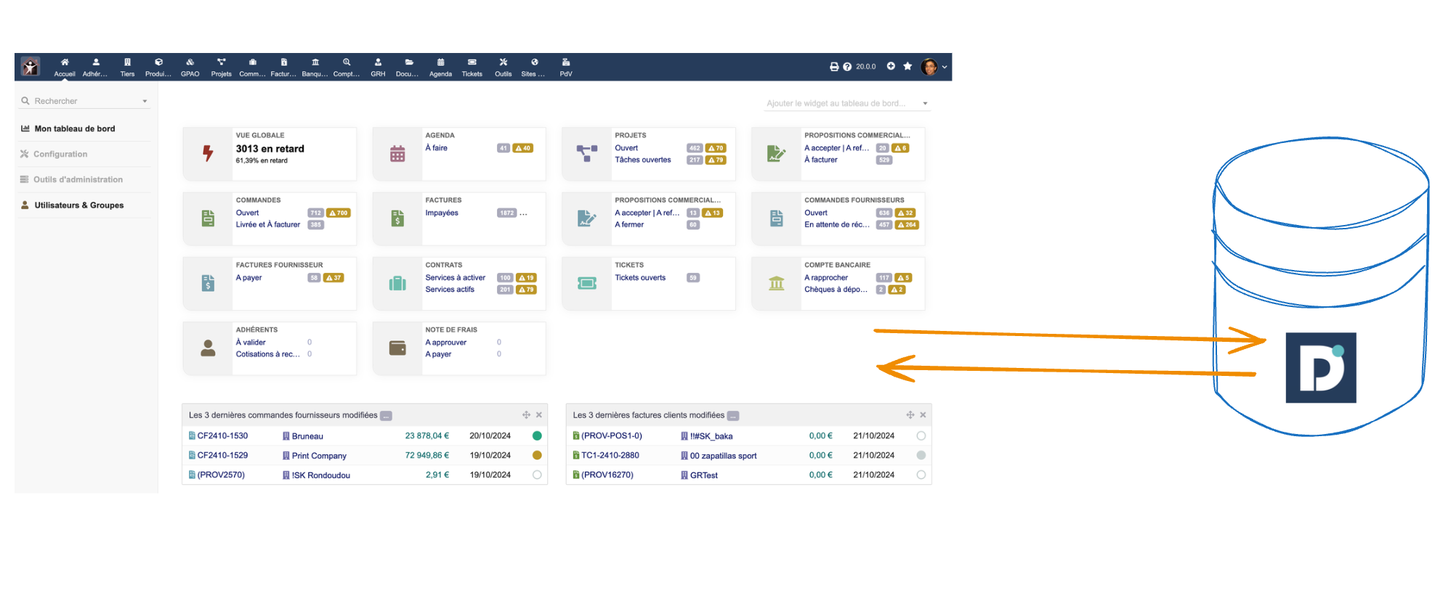Open Utilisateurs & Groupes sidebar item

78,205
